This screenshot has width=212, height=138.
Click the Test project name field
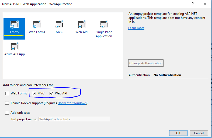74,119
